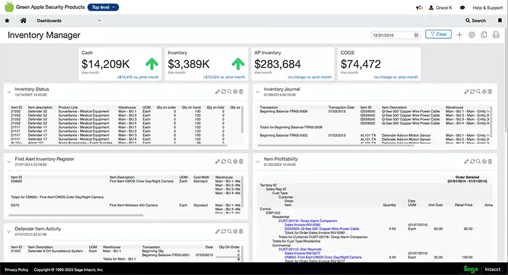The height and width of the screenshot is (275, 508).
Task: Collapse the Item Profitability panel
Action: [x=258, y=162]
